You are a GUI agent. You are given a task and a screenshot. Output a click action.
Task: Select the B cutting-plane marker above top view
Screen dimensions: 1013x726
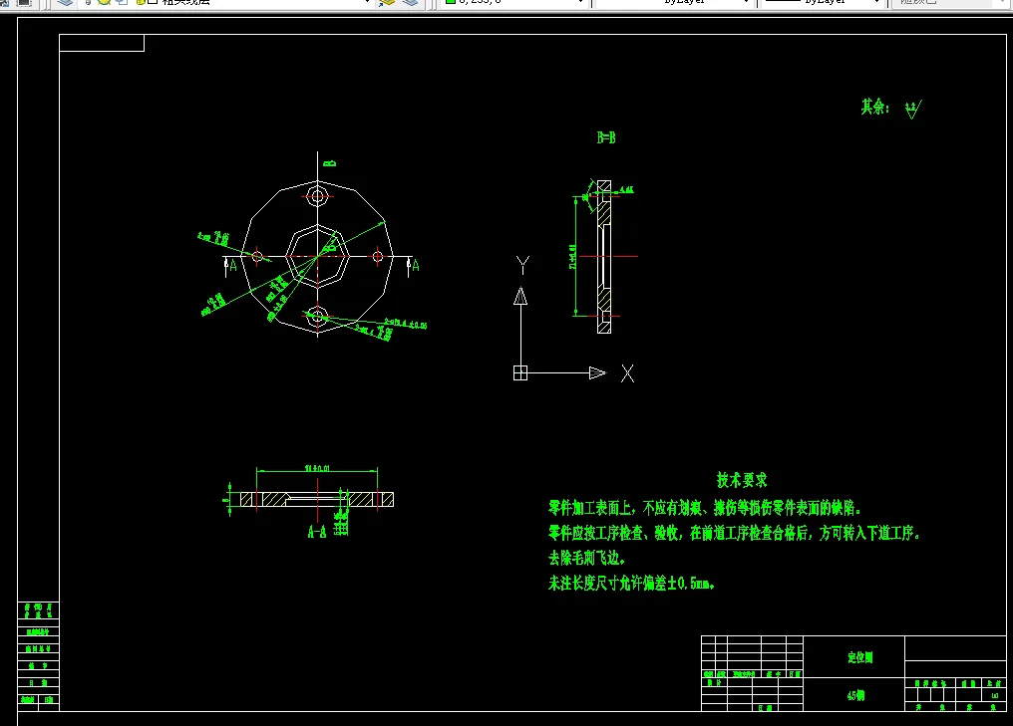point(329,163)
